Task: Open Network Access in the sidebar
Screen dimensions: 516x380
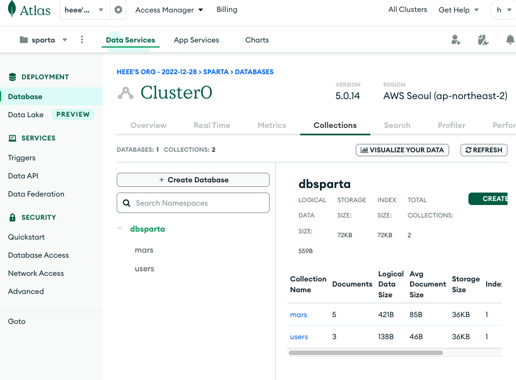Action: pos(36,274)
